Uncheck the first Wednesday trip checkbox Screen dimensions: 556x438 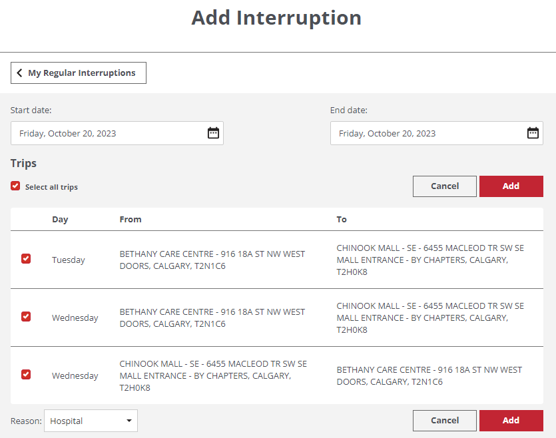(25, 317)
